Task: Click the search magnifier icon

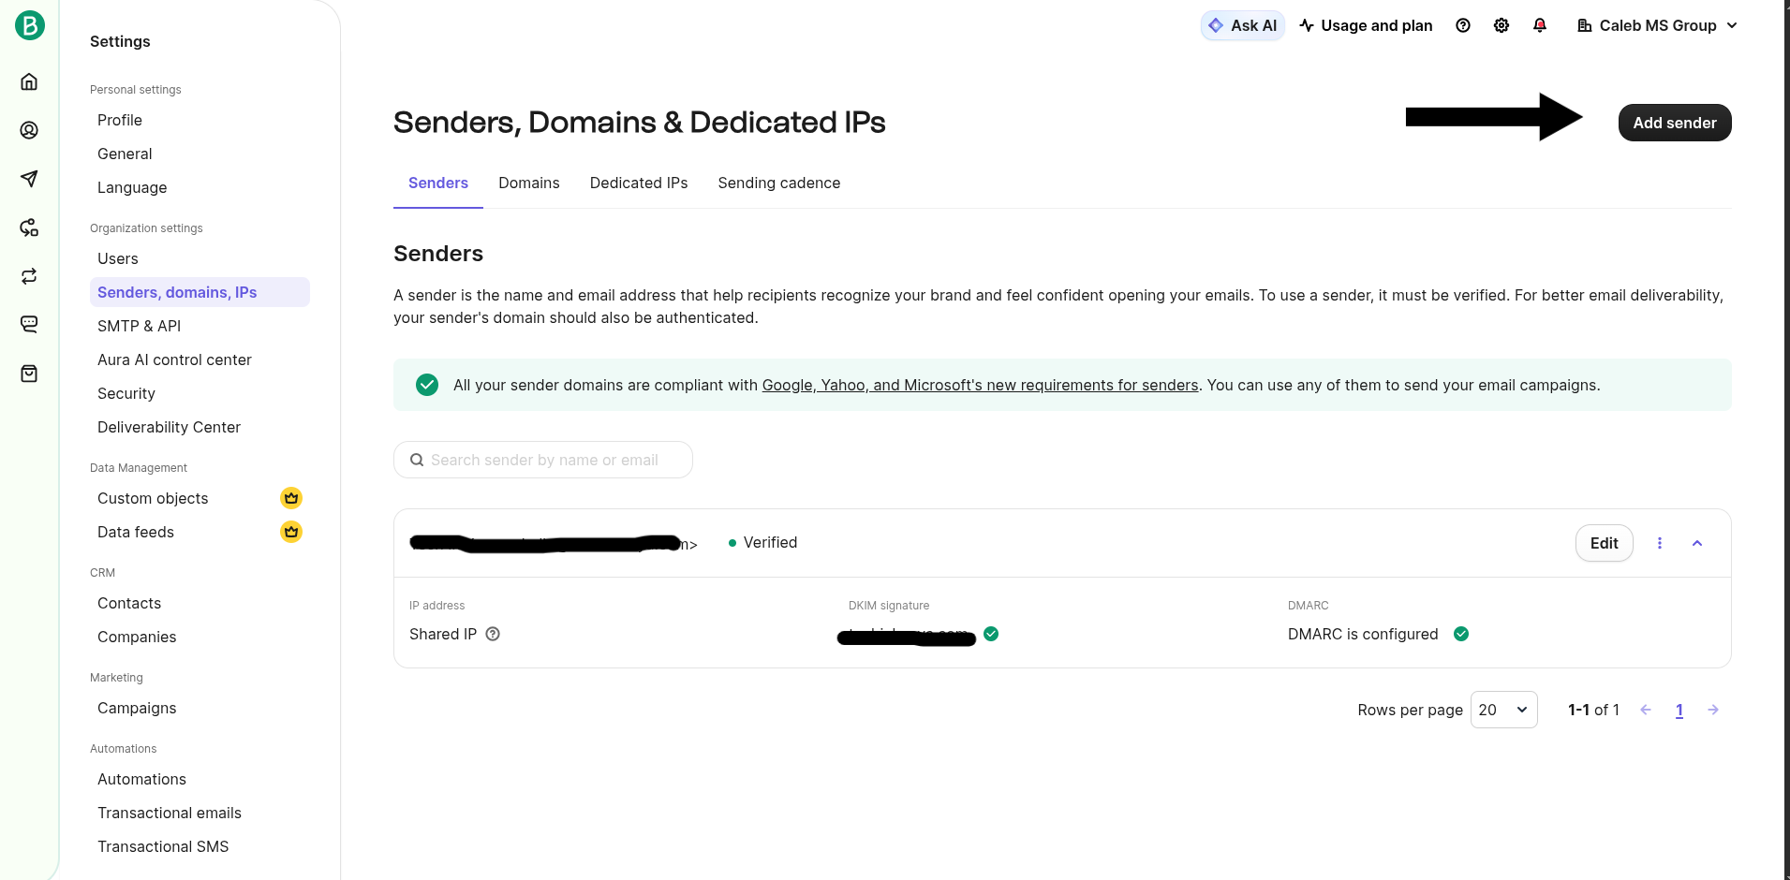Action: (417, 460)
